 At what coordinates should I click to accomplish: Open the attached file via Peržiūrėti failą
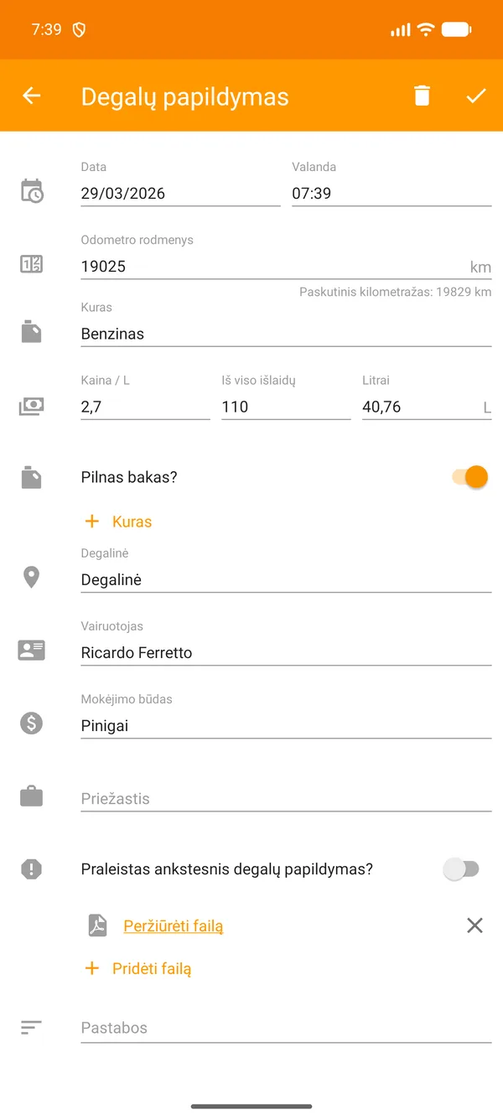point(173,926)
